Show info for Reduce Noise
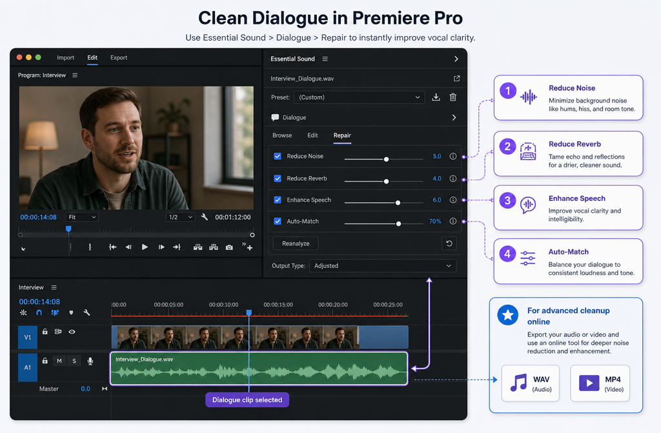The width and height of the screenshot is (661, 433). pyautogui.click(x=453, y=156)
